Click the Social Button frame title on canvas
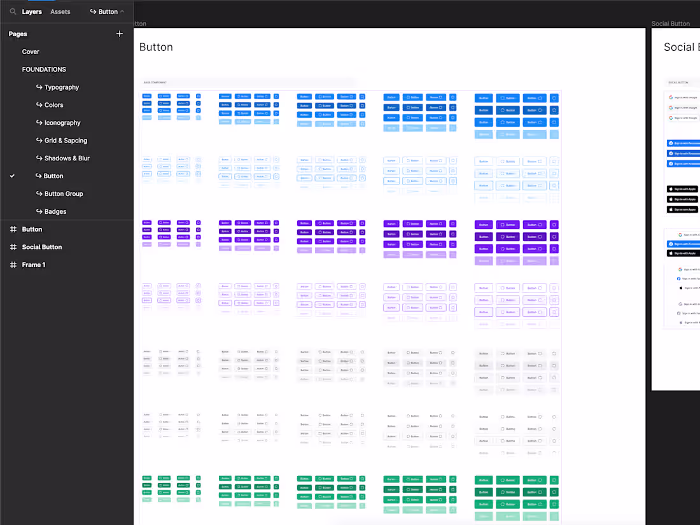The width and height of the screenshot is (700, 525). click(x=671, y=24)
